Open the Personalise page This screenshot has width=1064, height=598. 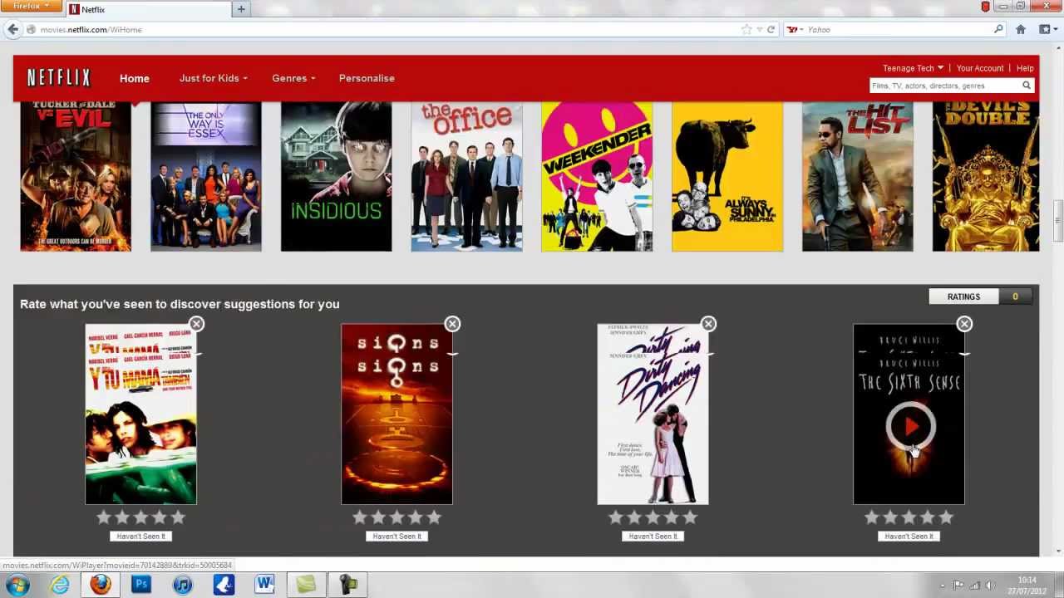point(367,78)
